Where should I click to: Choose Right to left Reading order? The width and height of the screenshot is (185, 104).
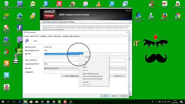pyautogui.click(x=90, y=74)
